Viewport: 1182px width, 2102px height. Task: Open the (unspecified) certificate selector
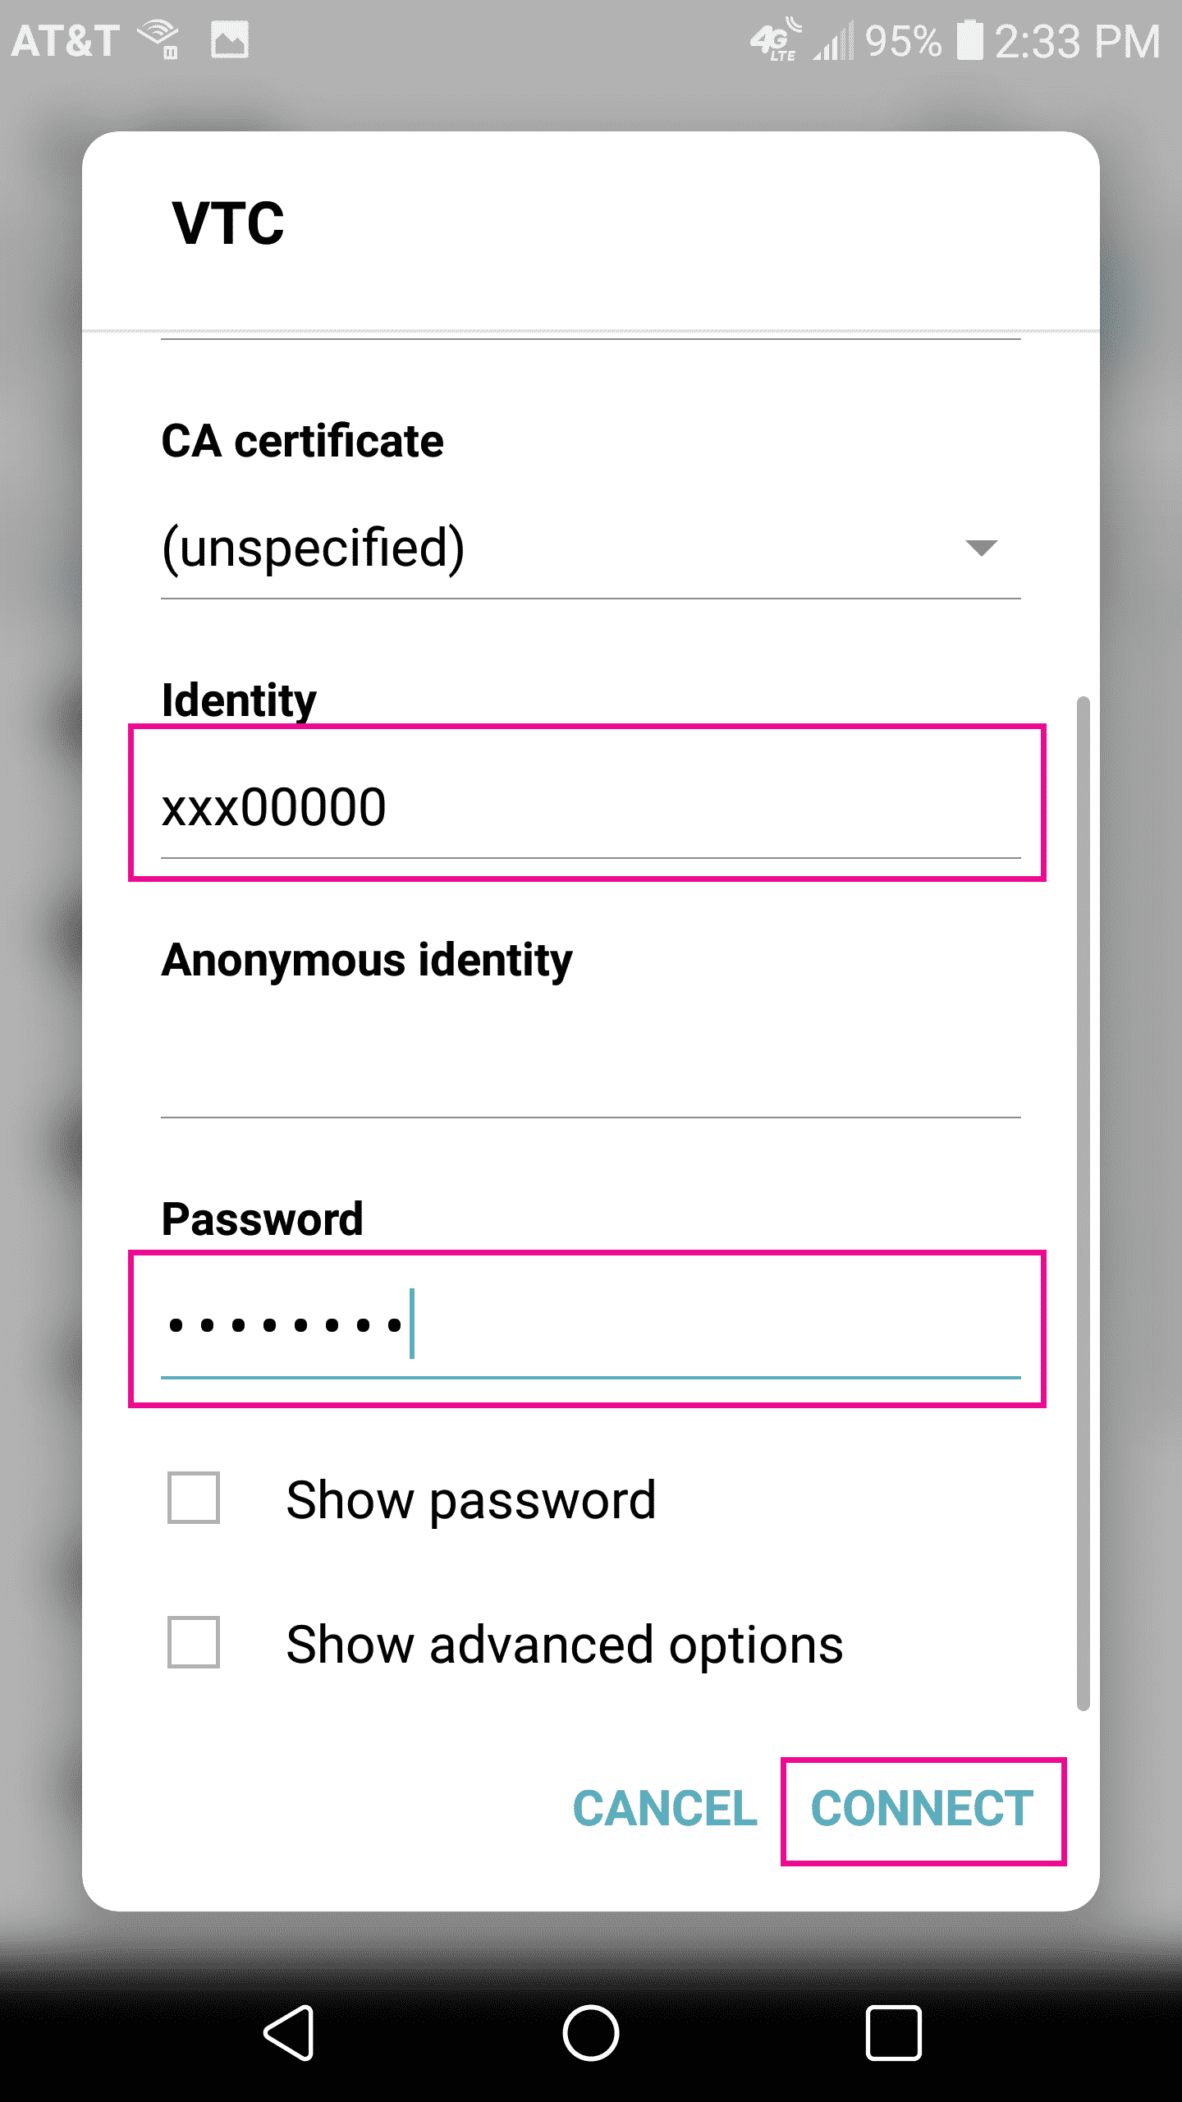pyautogui.click(x=591, y=548)
